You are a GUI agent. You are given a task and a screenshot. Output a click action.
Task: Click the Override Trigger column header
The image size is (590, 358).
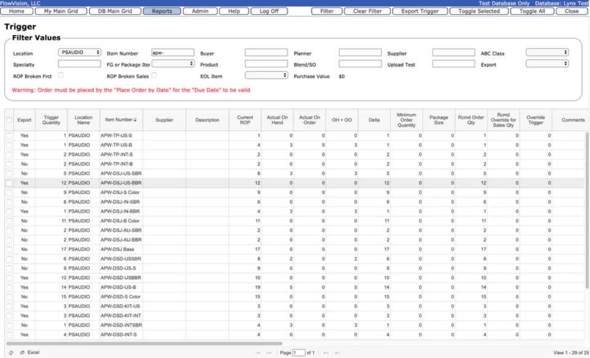click(536, 120)
